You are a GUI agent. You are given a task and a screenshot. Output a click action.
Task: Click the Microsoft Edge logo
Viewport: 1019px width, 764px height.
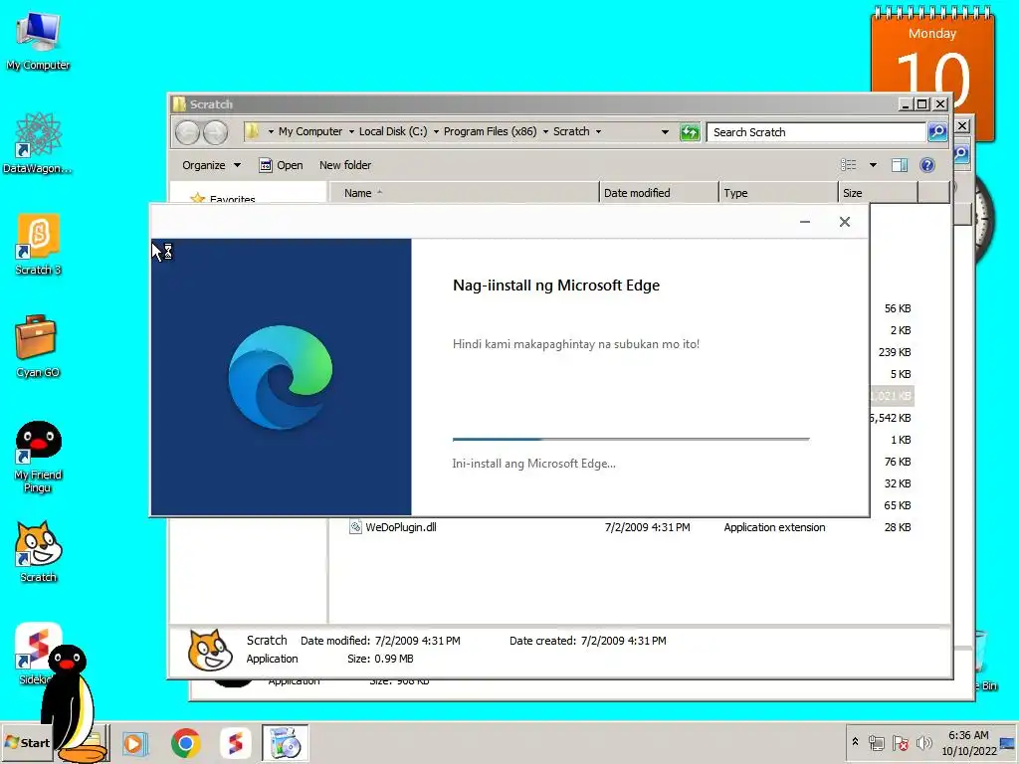click(280, 377)
